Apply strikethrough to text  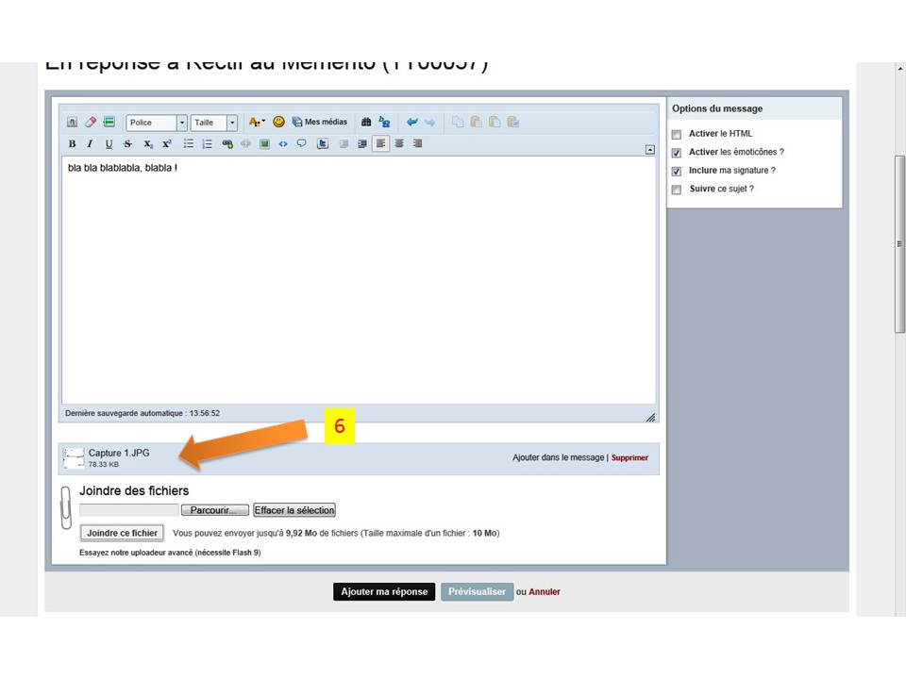click(x=127, y=144)
